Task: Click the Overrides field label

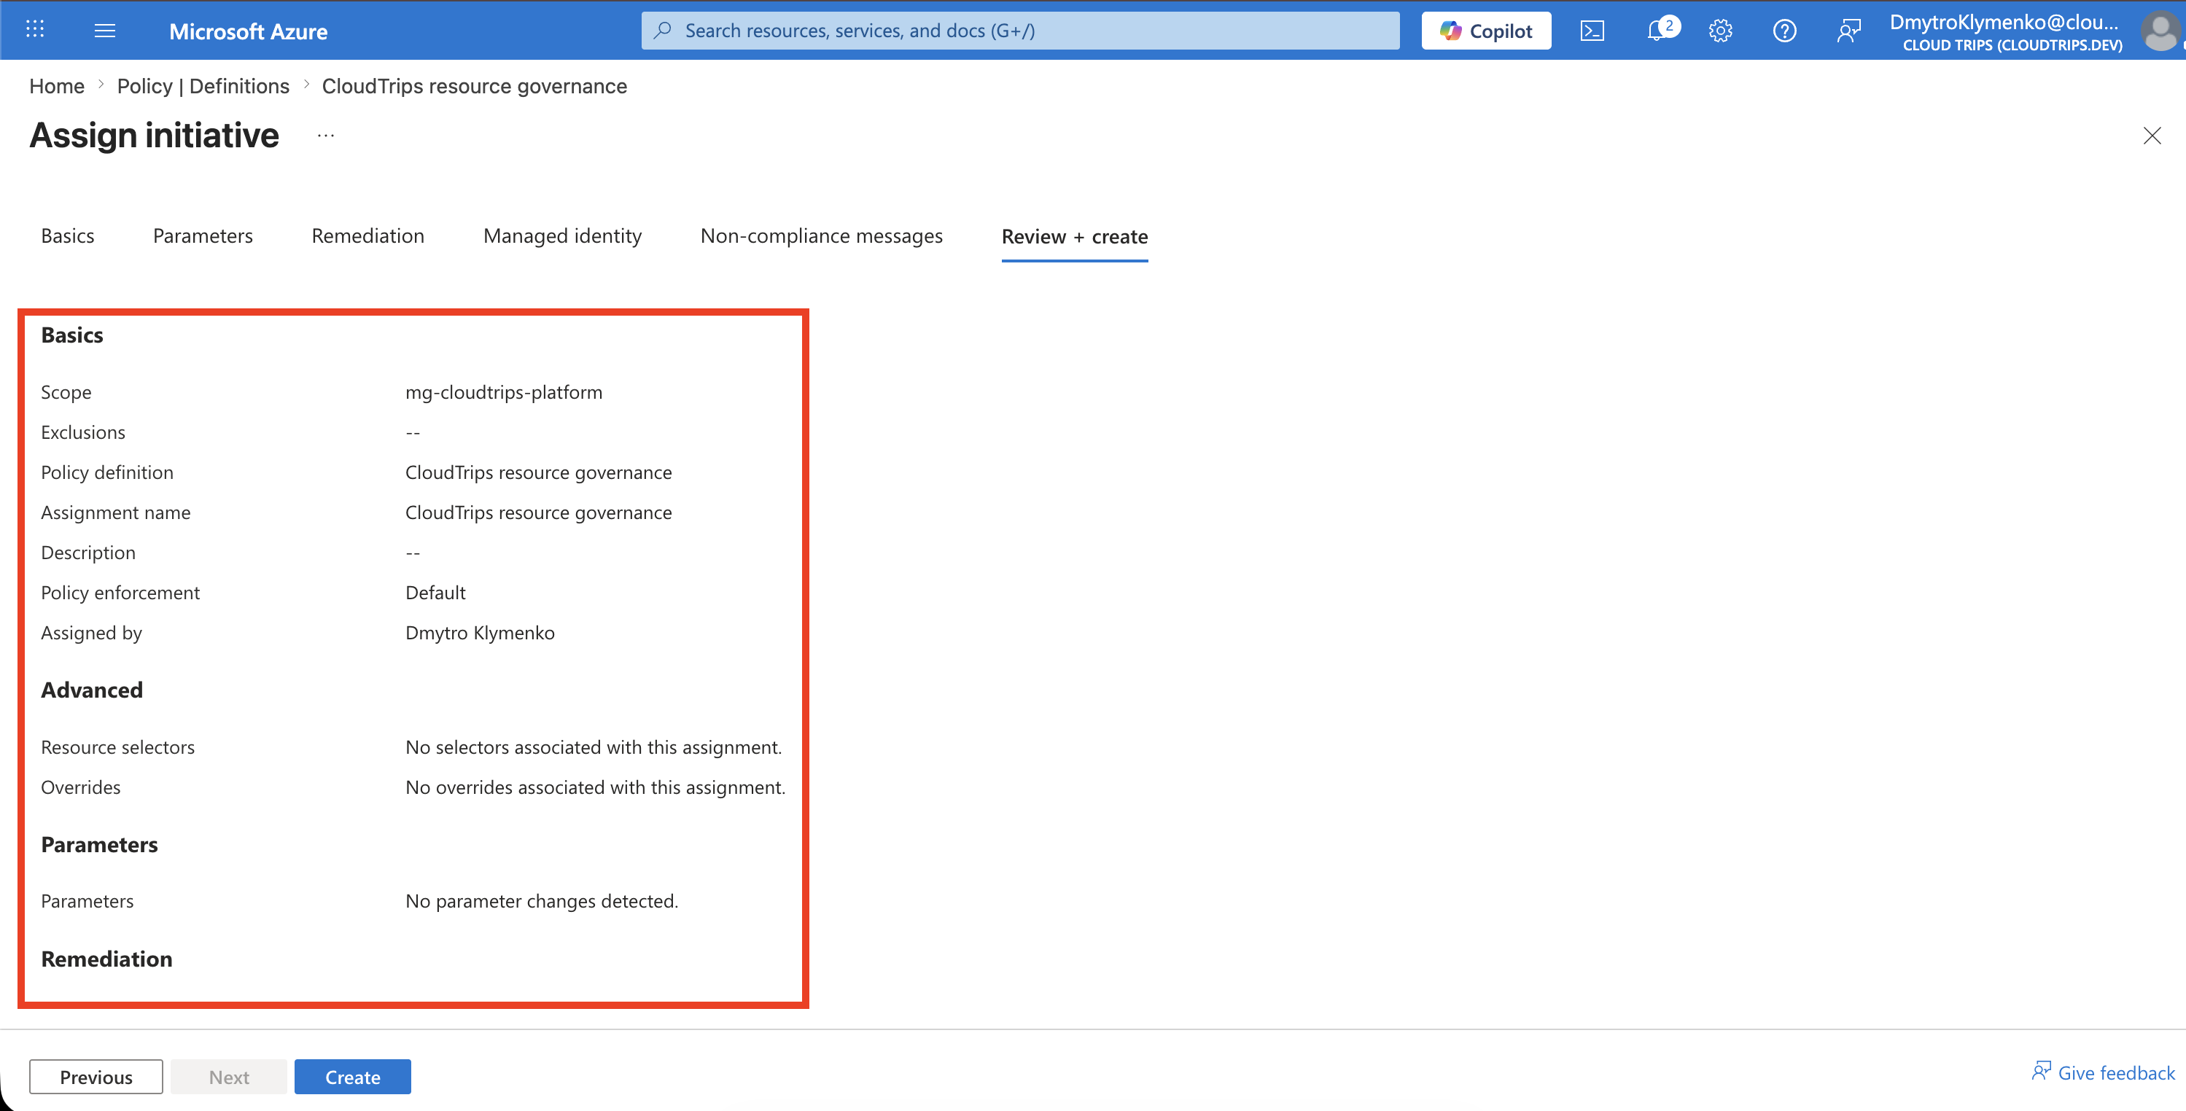Action: coord(81,787)
